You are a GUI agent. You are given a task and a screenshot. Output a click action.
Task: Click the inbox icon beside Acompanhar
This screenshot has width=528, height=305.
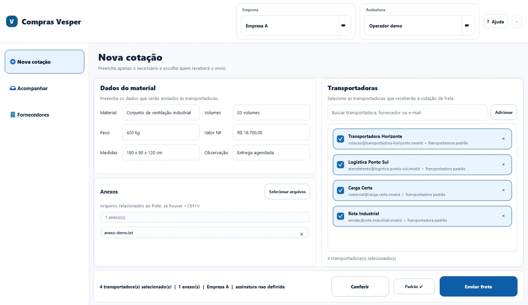coord(13,88)
